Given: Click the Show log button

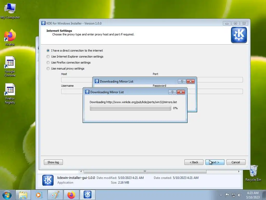Looking at the screenshot, I should click(x=53, y=162).
